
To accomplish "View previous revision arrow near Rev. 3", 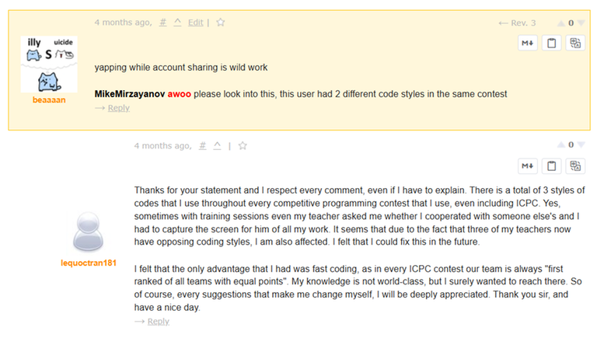I will pyautogui.click(x=503, y=23).
